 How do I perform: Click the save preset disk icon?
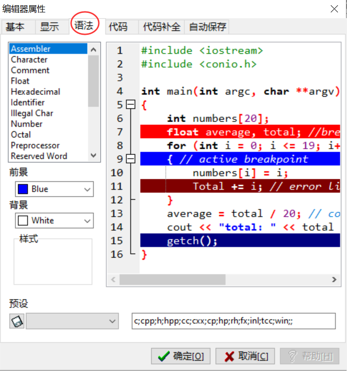pos(17,321)
